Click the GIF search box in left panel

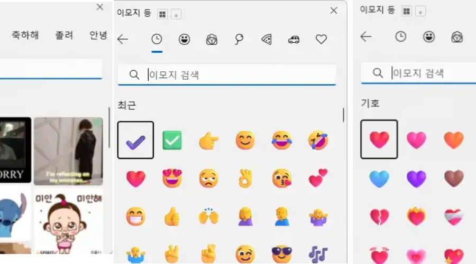coord(51,69)
